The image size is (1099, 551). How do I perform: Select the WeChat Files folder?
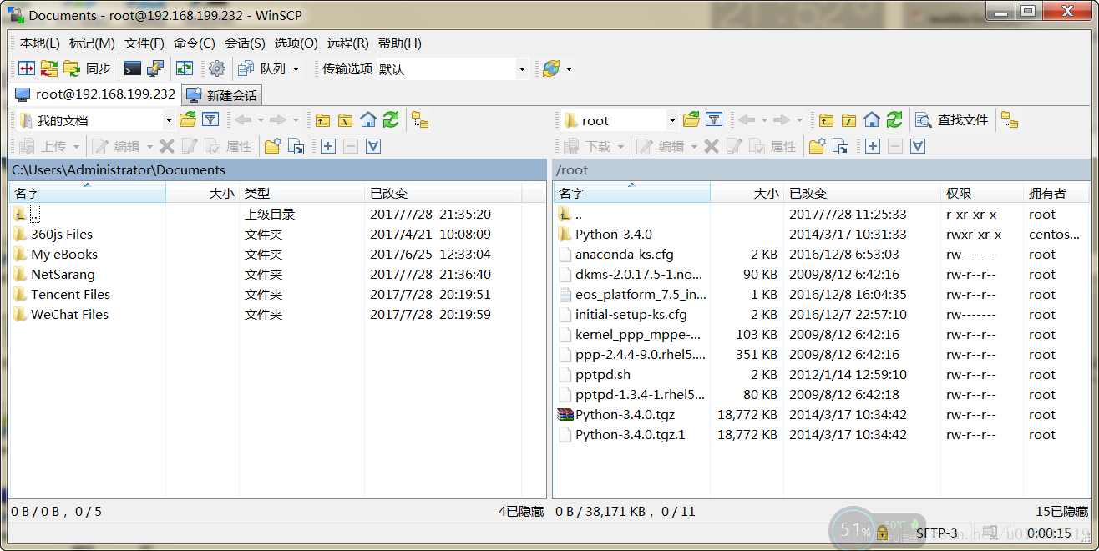click(69, 315)
